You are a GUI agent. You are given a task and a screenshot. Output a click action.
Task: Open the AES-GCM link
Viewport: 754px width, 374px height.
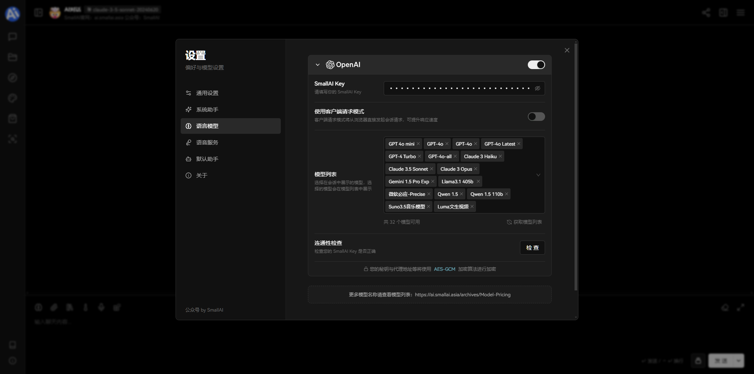[445, 269]
